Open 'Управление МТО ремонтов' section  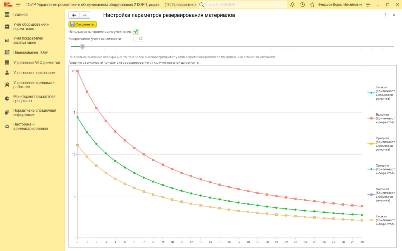(37, 62)
